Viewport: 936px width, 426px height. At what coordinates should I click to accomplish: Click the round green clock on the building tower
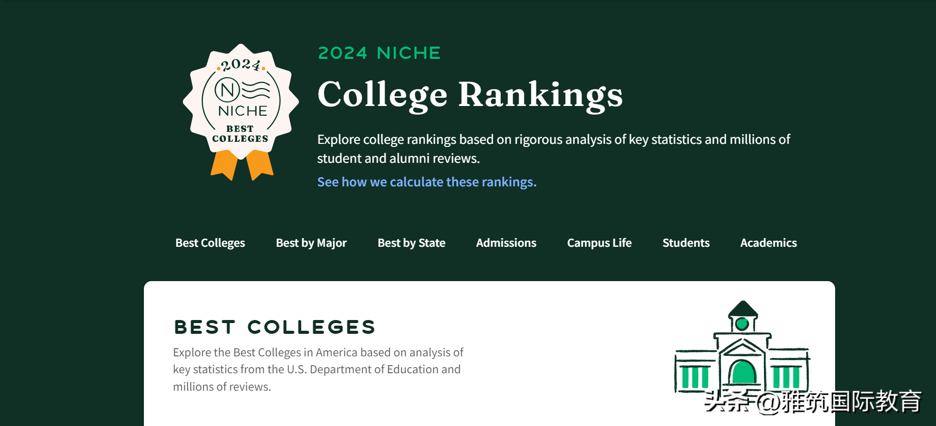coord(742,324)
